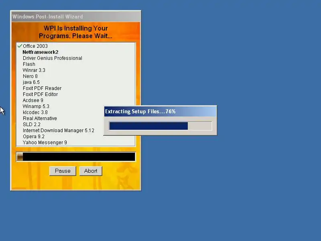Screen dimensions: 321x241
Task: Select the klcodec 3.8 entry
Action: [35, 112]
